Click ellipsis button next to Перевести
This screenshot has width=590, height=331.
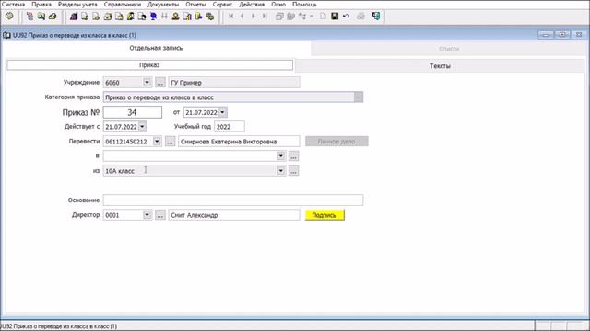coord(170,142)
